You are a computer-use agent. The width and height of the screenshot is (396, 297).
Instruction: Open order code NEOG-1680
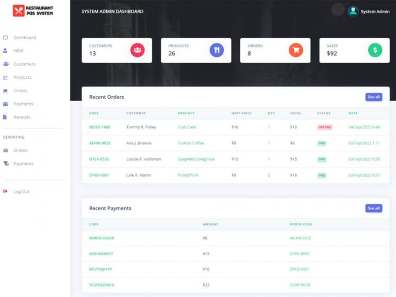(x=100, y=127)
